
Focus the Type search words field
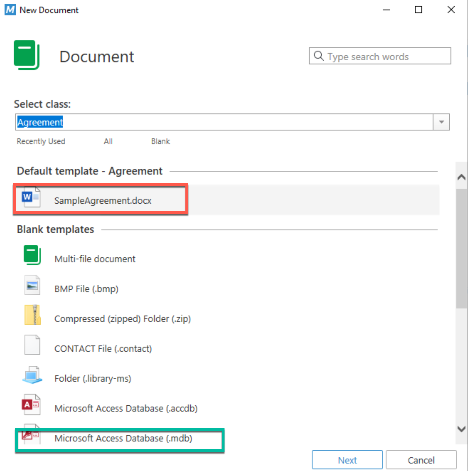[x=380, y=56]
